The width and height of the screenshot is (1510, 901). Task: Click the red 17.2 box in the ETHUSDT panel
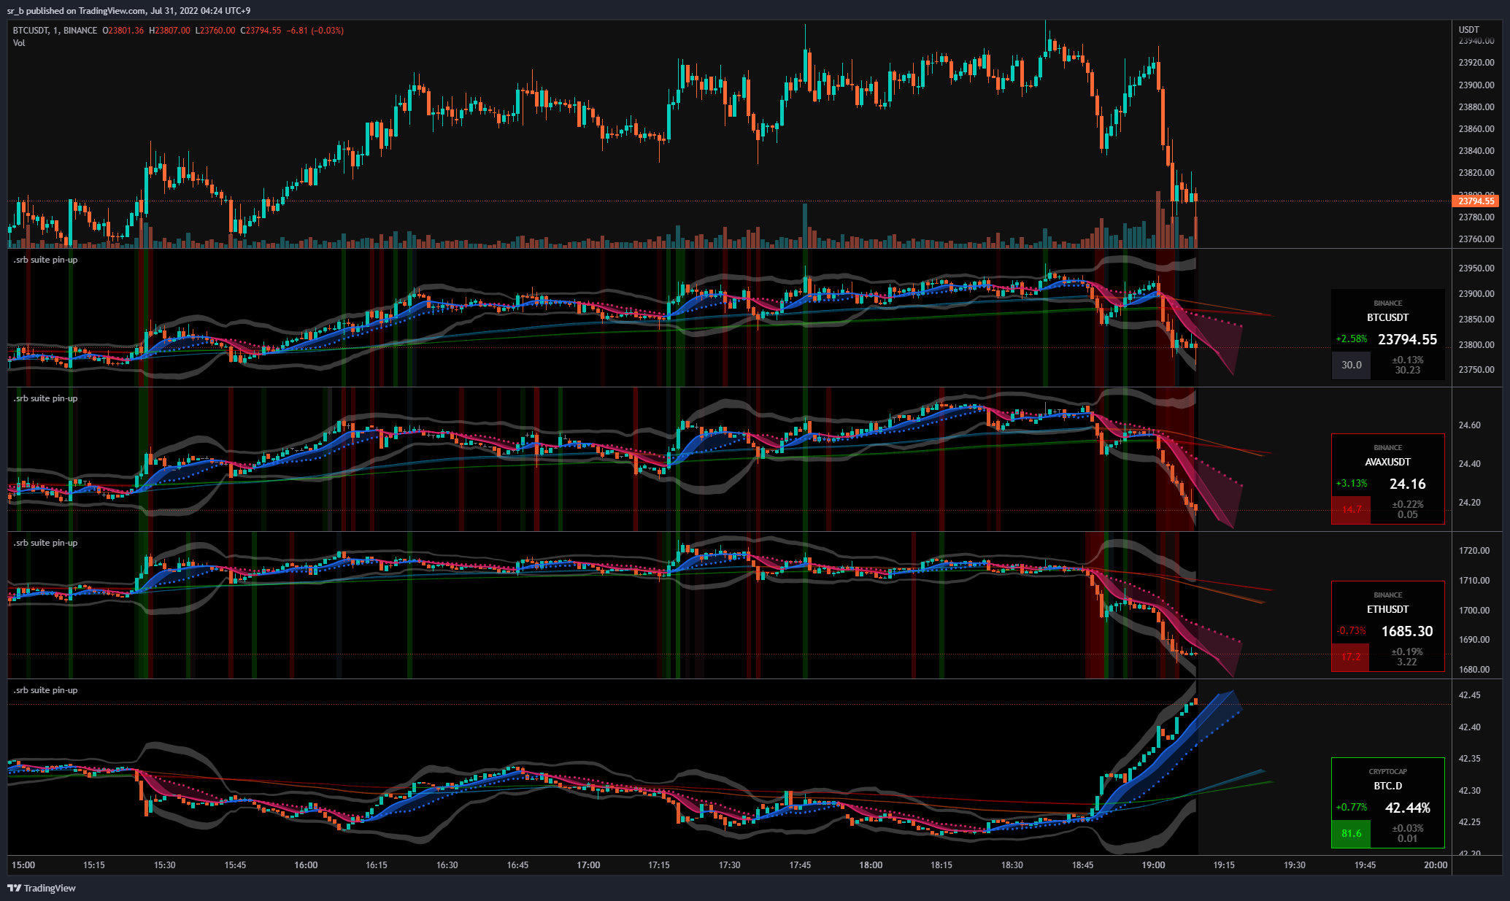click(x=1351, y=657)
